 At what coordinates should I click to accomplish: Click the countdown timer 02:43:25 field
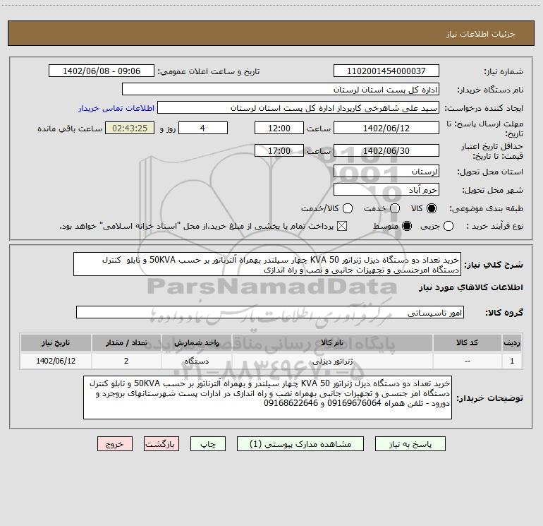pos(130,128)
